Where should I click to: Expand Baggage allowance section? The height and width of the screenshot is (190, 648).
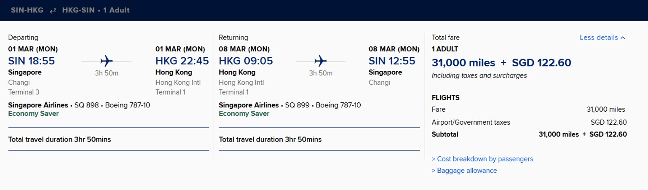[464, 171]
